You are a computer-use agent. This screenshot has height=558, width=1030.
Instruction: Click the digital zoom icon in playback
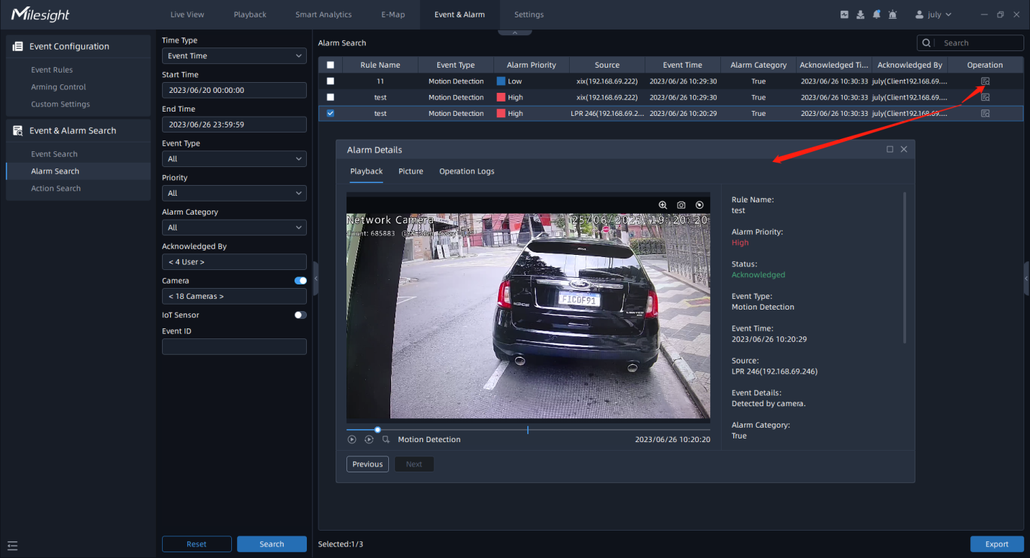(663, 205)
